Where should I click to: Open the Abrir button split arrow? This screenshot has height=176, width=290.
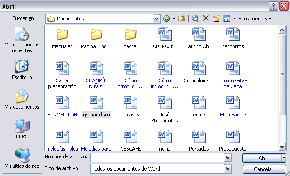(284, 158)
